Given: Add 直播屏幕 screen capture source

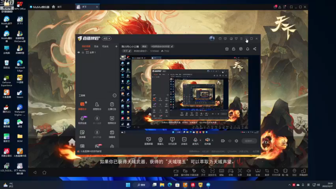Looking at the screenshot, I should (x=149, y=141).
